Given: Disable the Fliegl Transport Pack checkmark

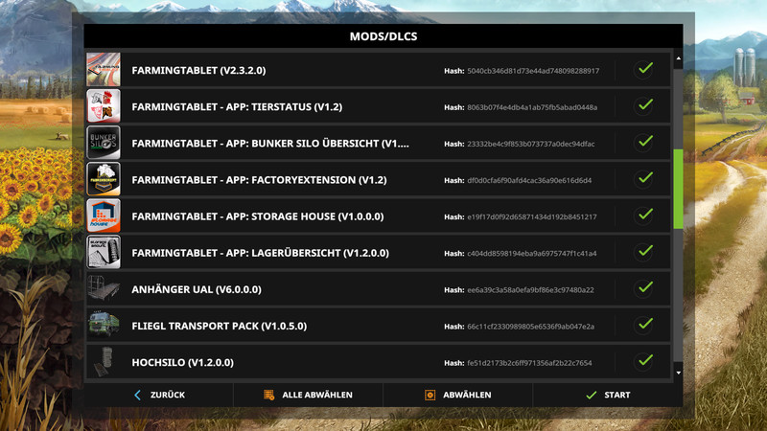Looking at the screenshot, I should click(645, 325).
